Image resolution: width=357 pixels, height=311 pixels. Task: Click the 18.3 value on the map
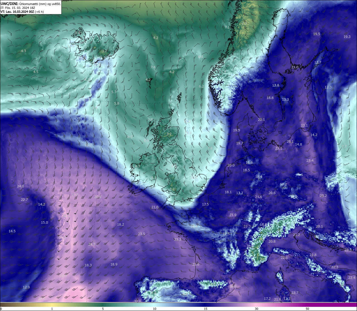(88, 265)
